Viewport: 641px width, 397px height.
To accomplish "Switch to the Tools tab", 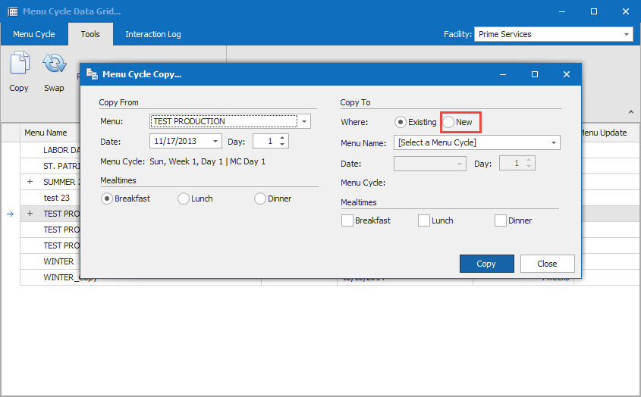I will (90, 34).
